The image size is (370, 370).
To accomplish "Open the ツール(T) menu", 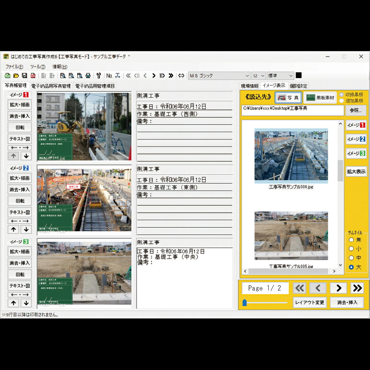I will [x=38, y=67].
